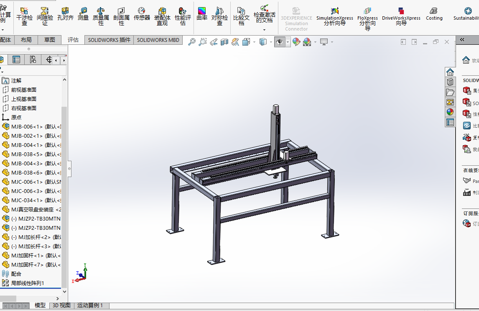Image resolution: width=479 pixels, height=311 pixels.
Task: Open the Apply Scene dropdown arrow
Action: [315, 42]
